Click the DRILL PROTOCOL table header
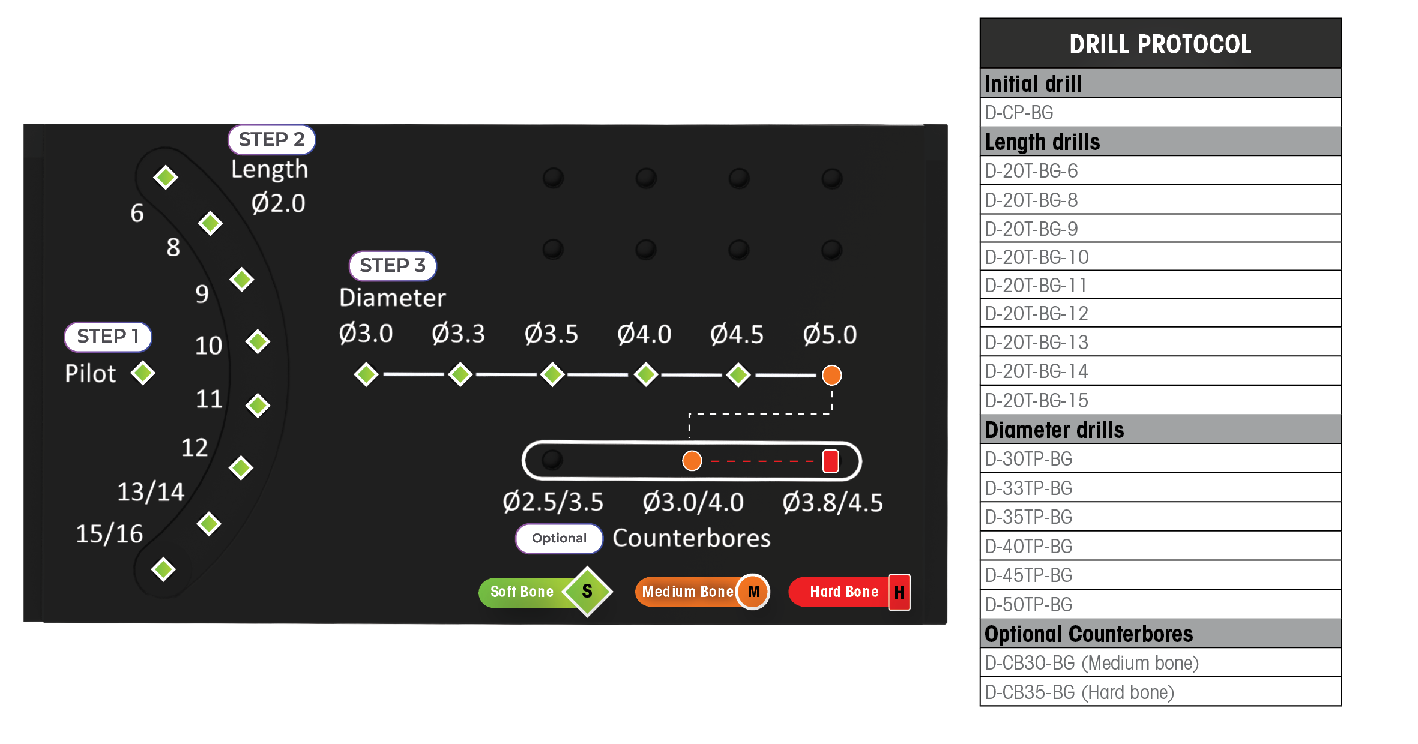This screenshot has height=744, width=1418. point(1160,44)
